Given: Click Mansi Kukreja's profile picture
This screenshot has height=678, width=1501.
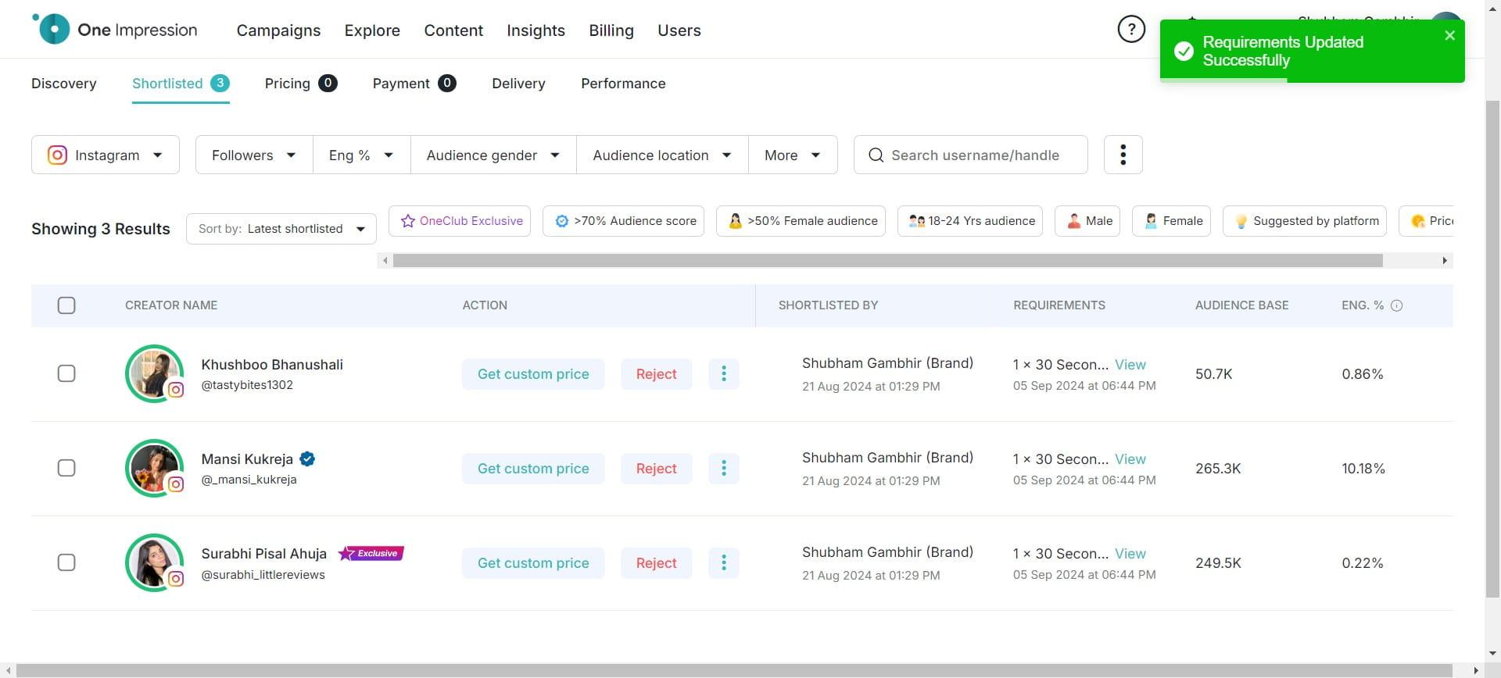Looking at the screenshot, I should tap(154, 468).
